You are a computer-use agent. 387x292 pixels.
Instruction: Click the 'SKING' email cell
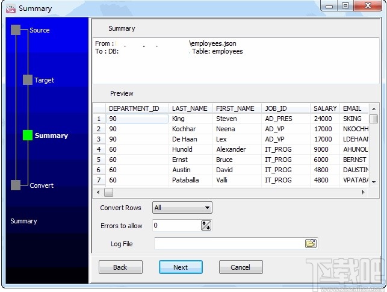354,119
